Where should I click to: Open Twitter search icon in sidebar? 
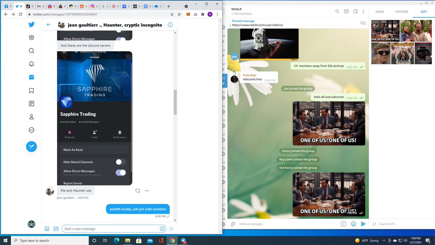pos(32,51)
